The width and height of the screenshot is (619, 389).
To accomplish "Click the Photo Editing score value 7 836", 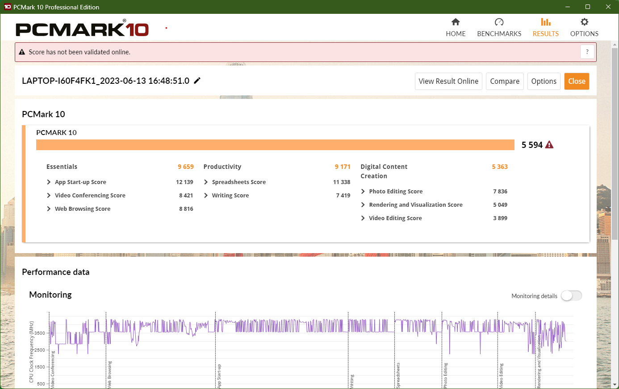I will click(x=500, y=192).
